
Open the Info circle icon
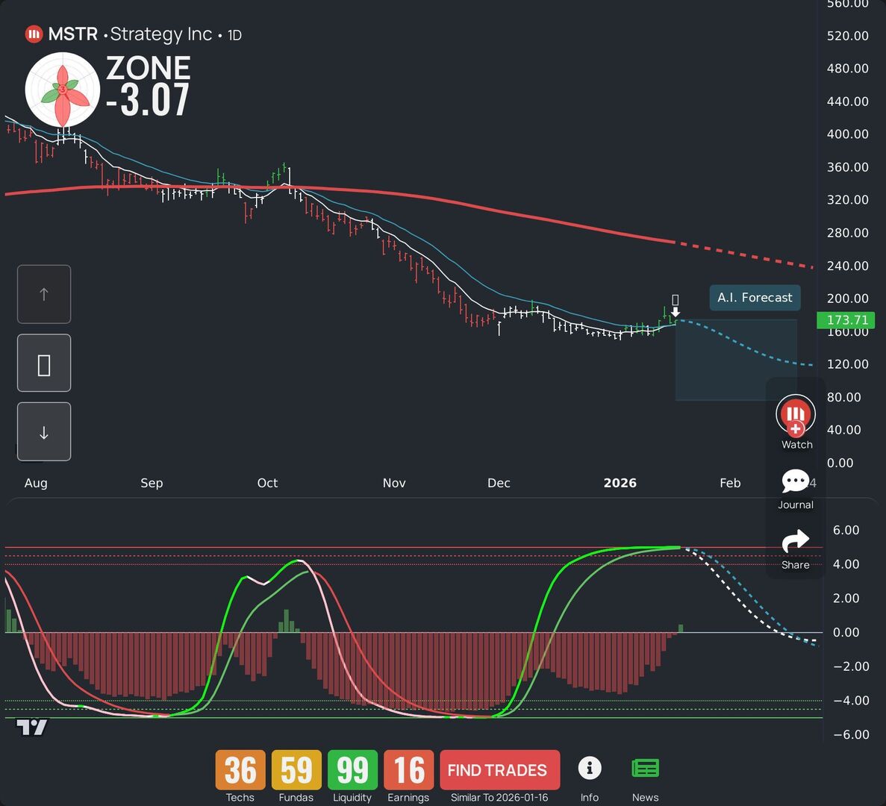point(590,768)
